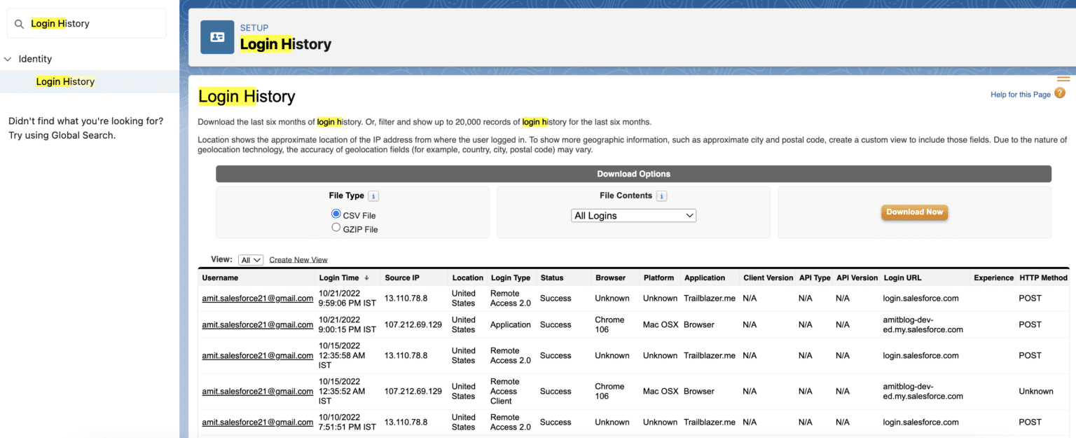Click the Login History setup page icon

(x=217, y=37)
